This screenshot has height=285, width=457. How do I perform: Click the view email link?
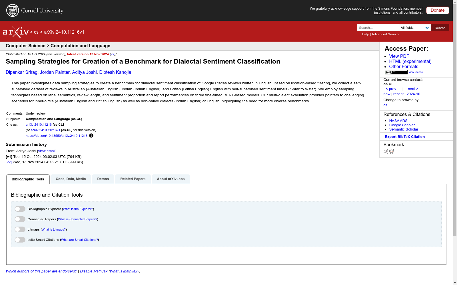pos(47,151)
